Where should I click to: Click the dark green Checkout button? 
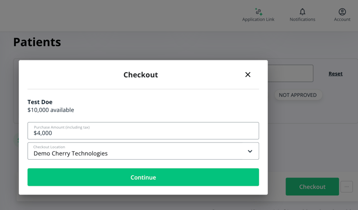[x=312, y=187]
